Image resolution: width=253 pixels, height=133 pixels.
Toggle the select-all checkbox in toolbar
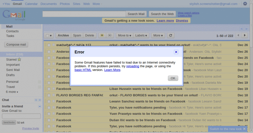point(47,36)
